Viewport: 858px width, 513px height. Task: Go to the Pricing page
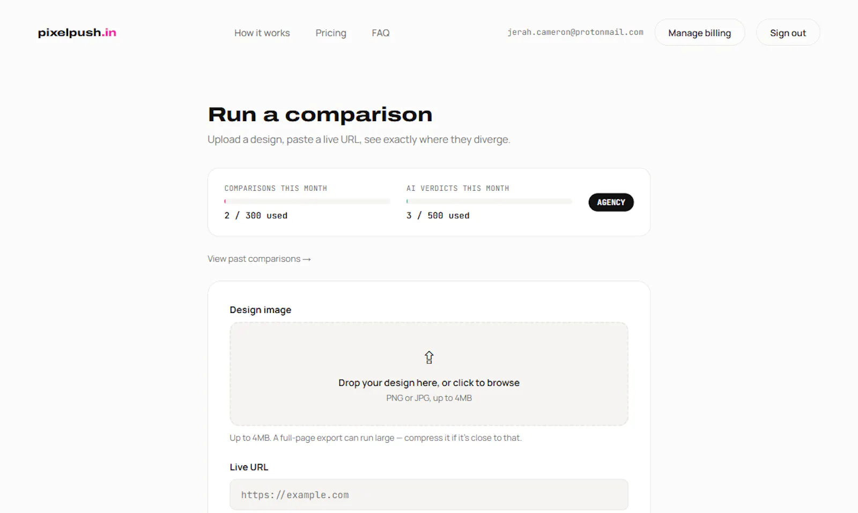pyautogui.click(x=331, y=33)
